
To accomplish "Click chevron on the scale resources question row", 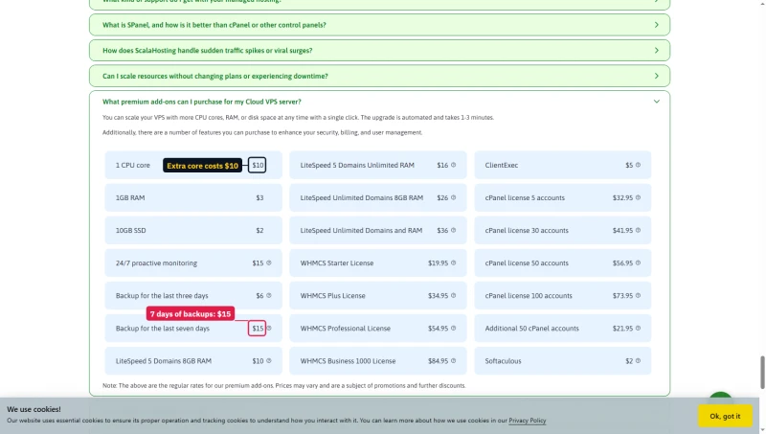I will 657,76.
